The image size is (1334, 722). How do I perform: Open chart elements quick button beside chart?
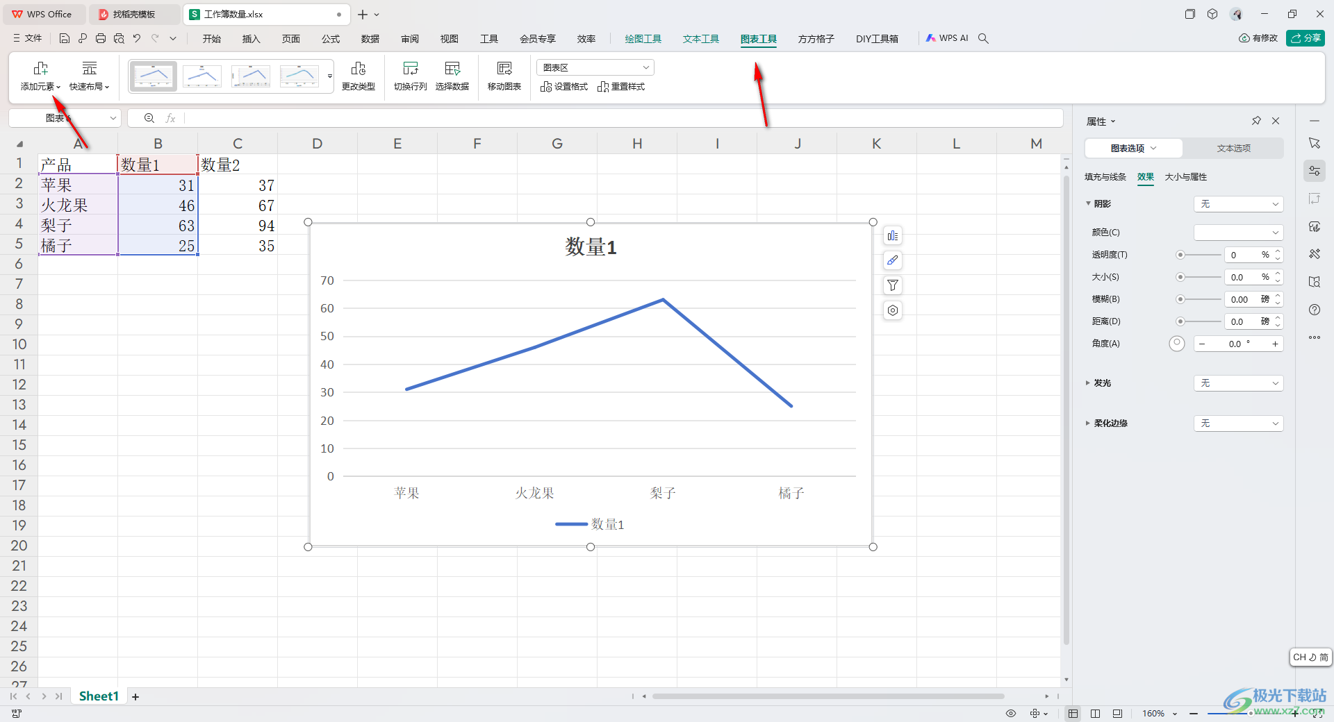tap(893, 236)
